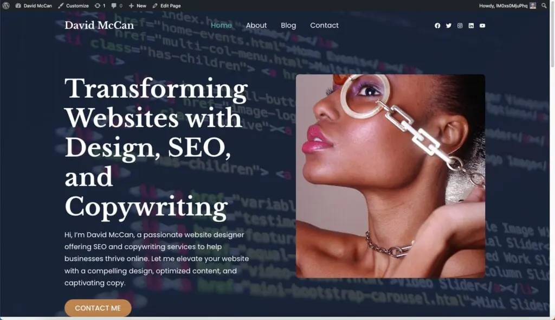This screenshot has width=555, height=320.
Task: Click Edit Page in admin bar
Action: pos(167,5)
